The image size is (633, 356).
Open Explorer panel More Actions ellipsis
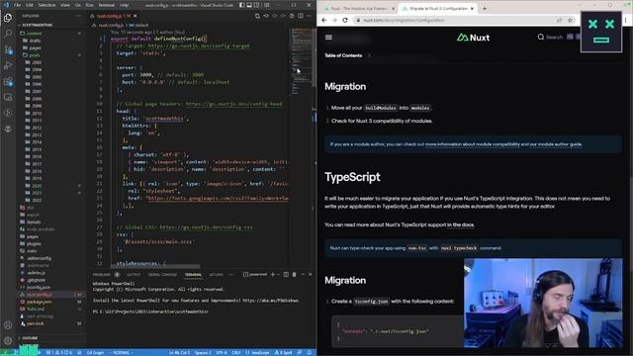(78, 16)
